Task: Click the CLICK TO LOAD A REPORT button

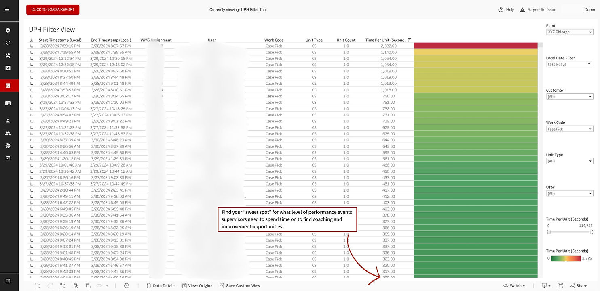Action: 53,9
